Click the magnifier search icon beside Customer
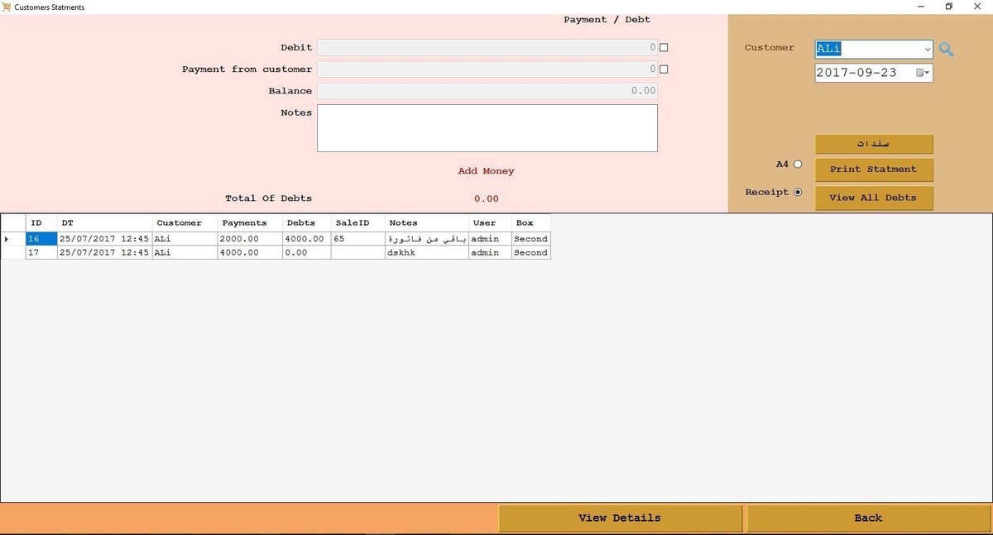The image size is (993, 535). tap(947, 50)
